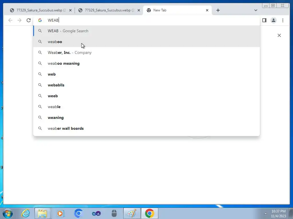
Task: Choose the 'weable' suggestion
Action: pos(146,107)
